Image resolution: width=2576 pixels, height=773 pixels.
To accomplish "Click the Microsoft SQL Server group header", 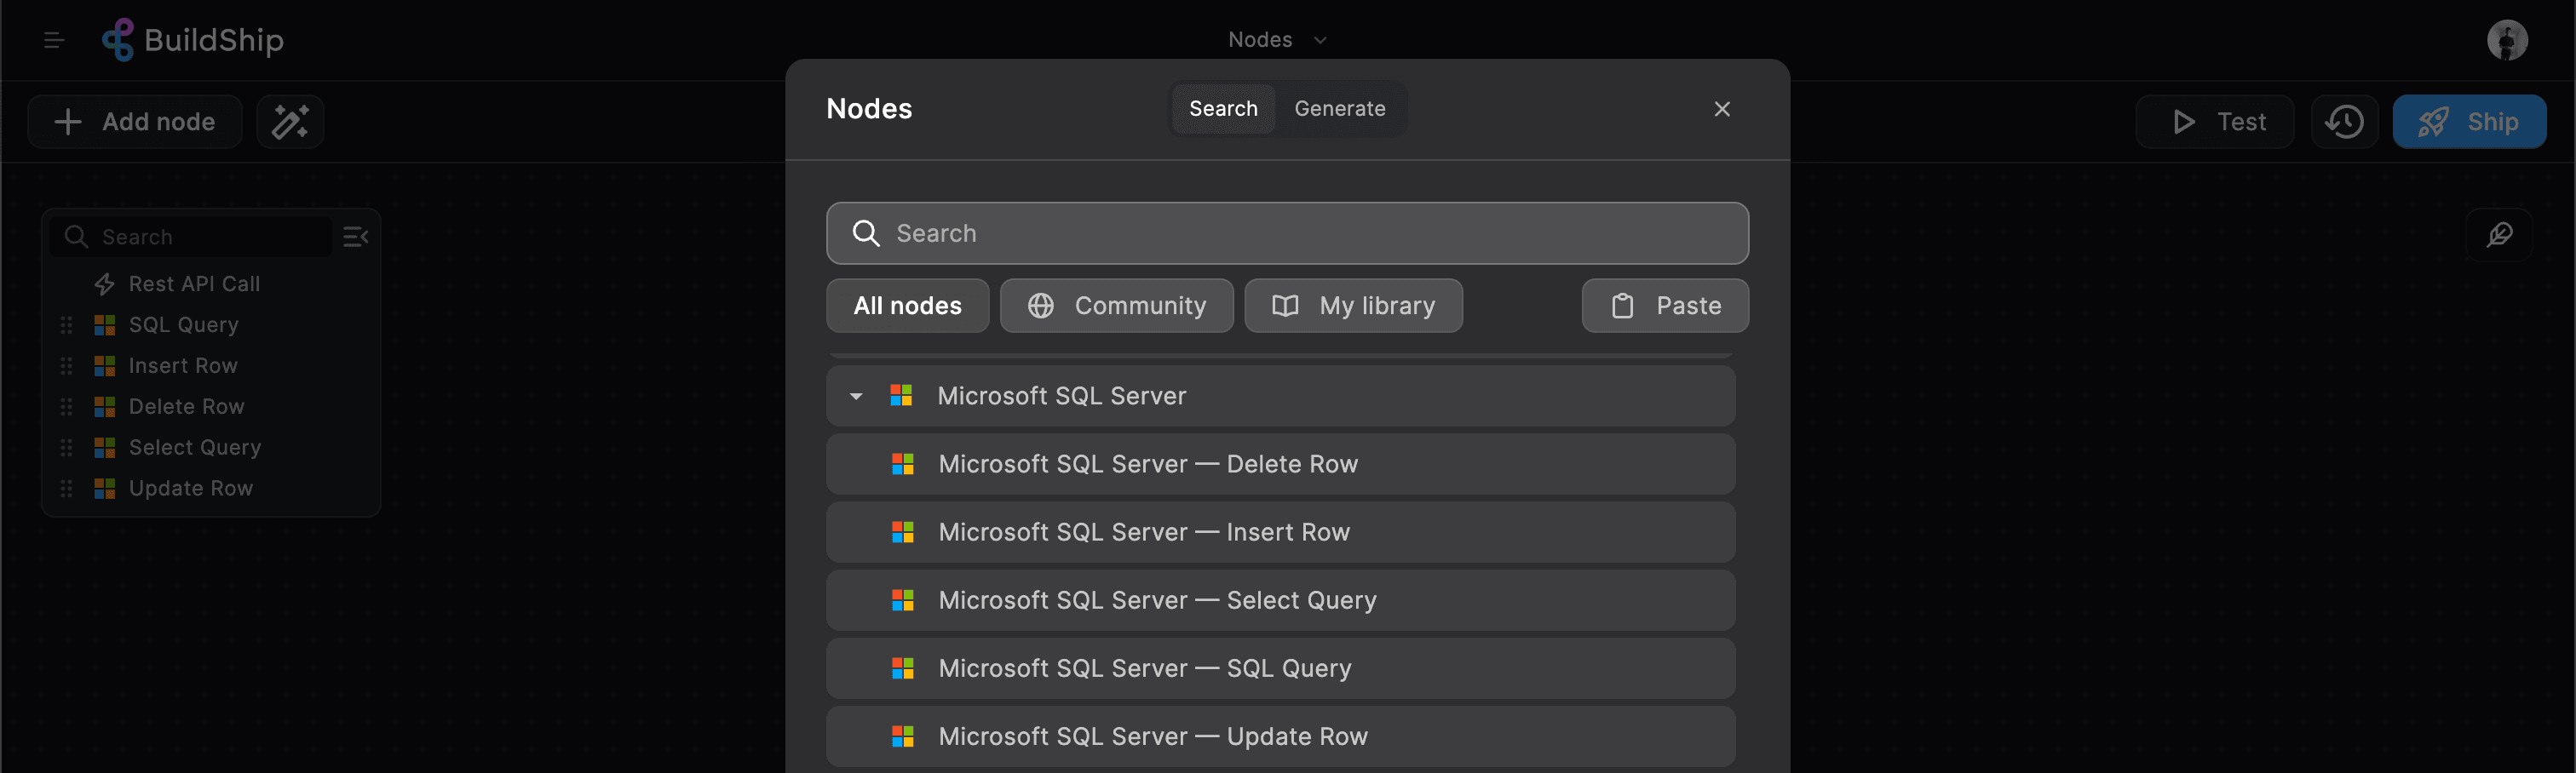I will click(x=1280, y=397).
